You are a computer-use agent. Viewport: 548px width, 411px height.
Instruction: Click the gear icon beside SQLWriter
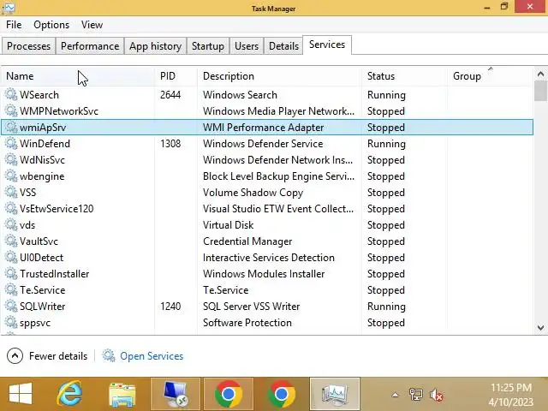pos(11,307)
